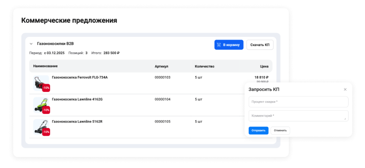Click article number 00000105
Image resolution: width=365 pixels, height=168 pixels.
pos(162,122)
